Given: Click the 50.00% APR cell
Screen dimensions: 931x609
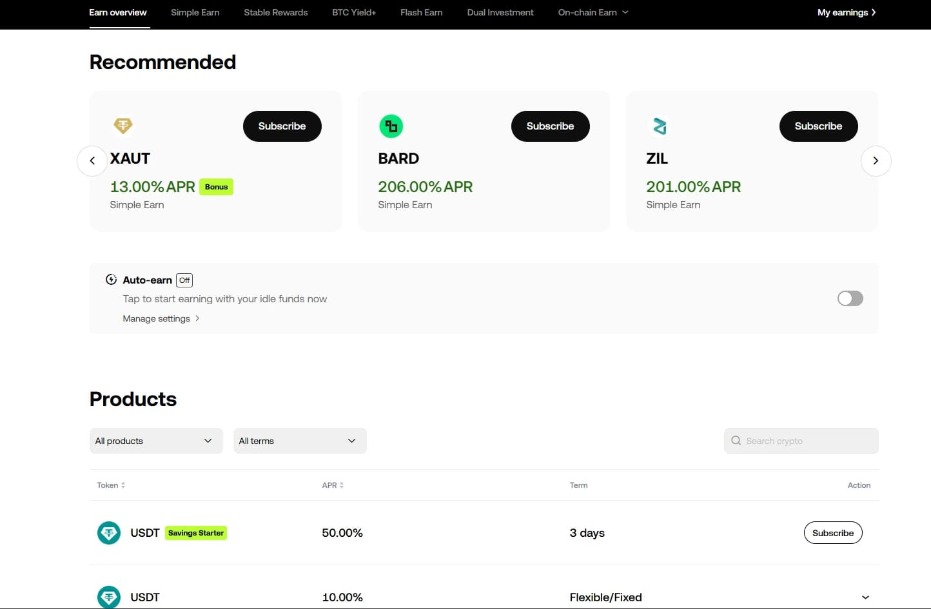Looking at the screenshot, I should click(x=342, y=533).
